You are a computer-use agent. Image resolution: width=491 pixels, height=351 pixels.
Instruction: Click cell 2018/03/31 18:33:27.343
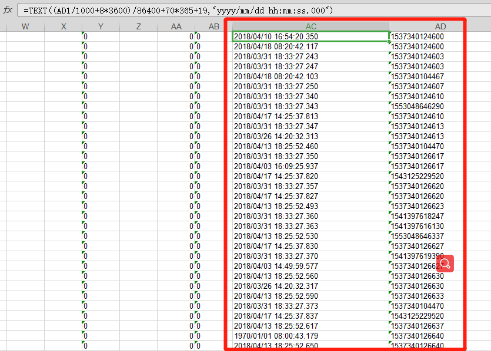310,107
